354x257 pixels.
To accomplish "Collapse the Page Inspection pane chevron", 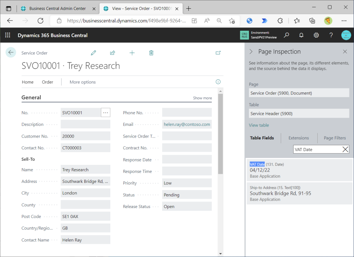I will click(x=251, y=52).
